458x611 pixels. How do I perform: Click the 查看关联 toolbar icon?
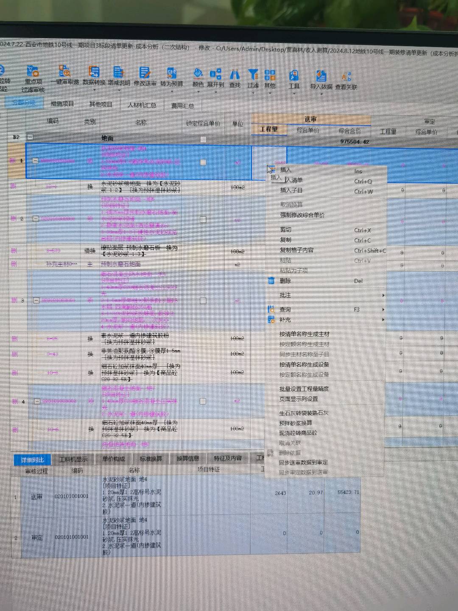coord(346,77)
